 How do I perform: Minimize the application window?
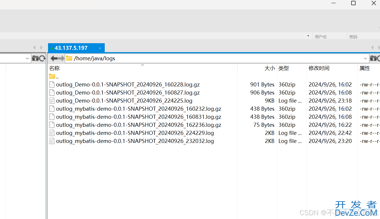(333, 3)
